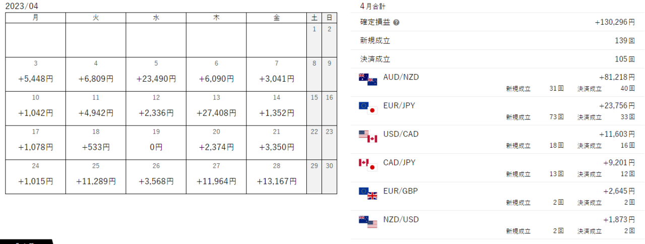Click the help icon beside 確定損益
645x244 pixels.
tap(396, 23)
